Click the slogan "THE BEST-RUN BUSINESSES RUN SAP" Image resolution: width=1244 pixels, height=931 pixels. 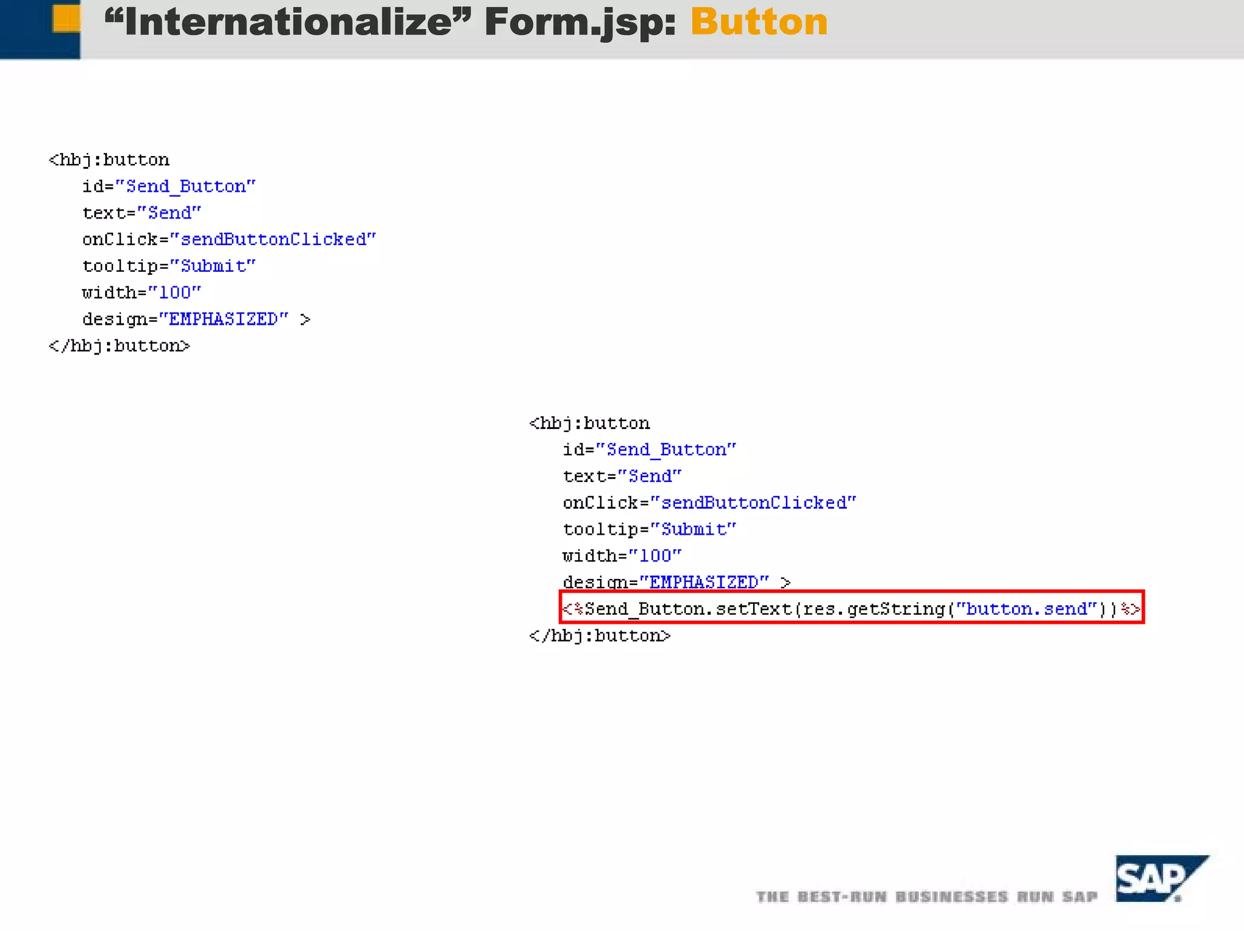[926, 896]
